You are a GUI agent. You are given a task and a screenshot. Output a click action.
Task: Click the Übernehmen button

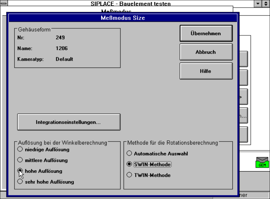pyautogui.click(x=206, y=33)
